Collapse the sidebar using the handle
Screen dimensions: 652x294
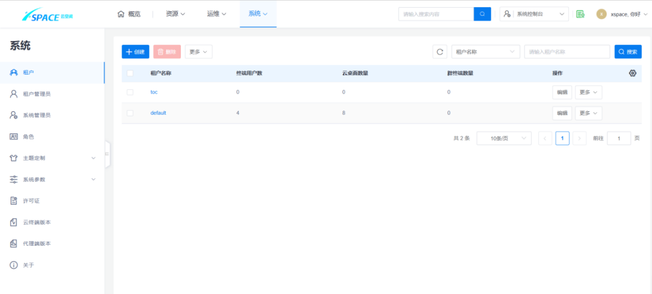pos(107,154)
